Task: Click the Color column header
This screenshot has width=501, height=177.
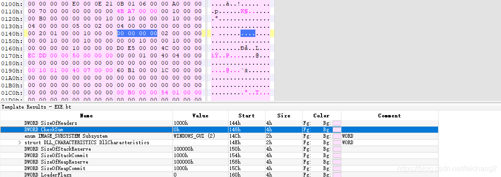Action: (x=322, y=116)
